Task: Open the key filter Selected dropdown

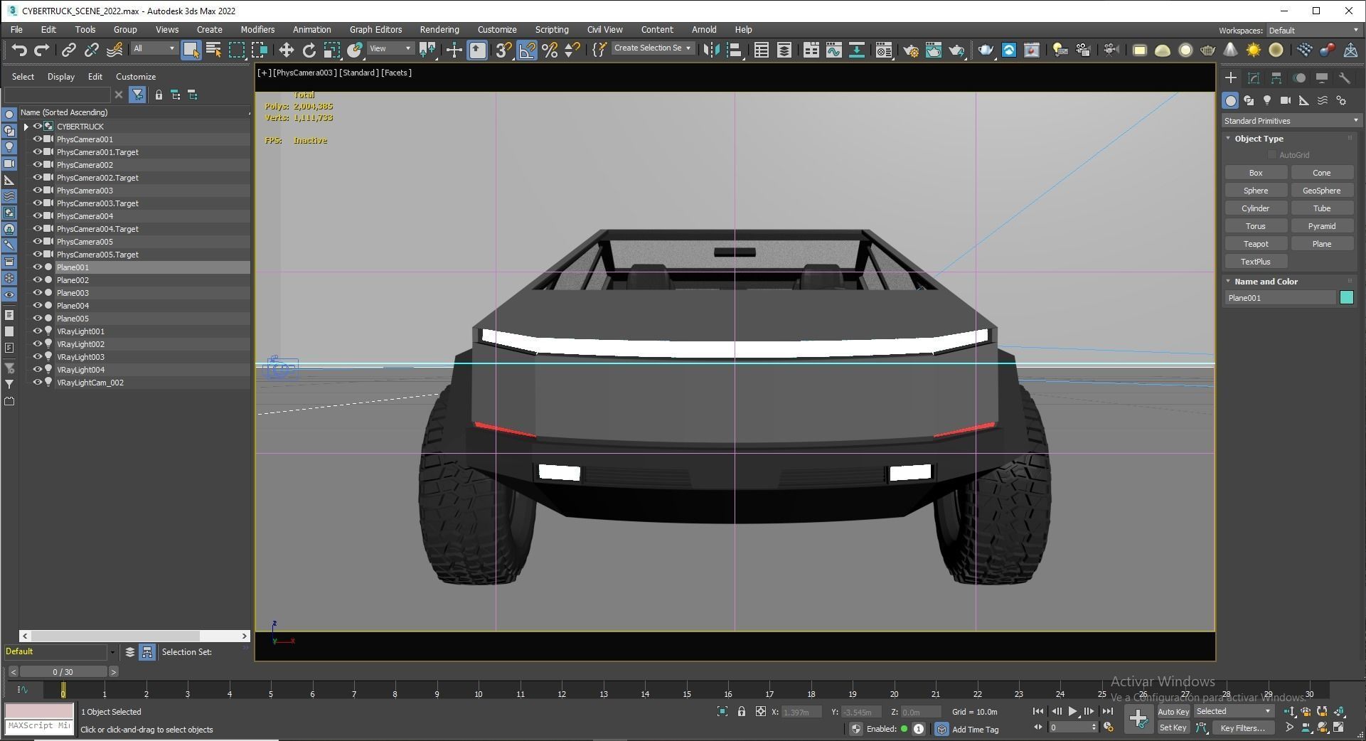Action: 1234,711
